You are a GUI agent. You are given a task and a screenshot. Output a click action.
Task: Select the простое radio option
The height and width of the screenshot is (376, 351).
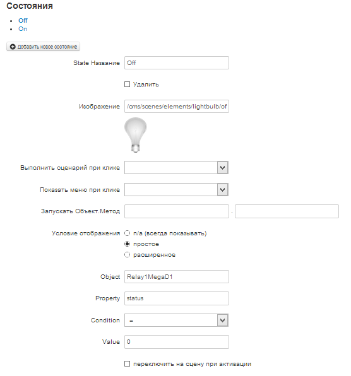127,244
